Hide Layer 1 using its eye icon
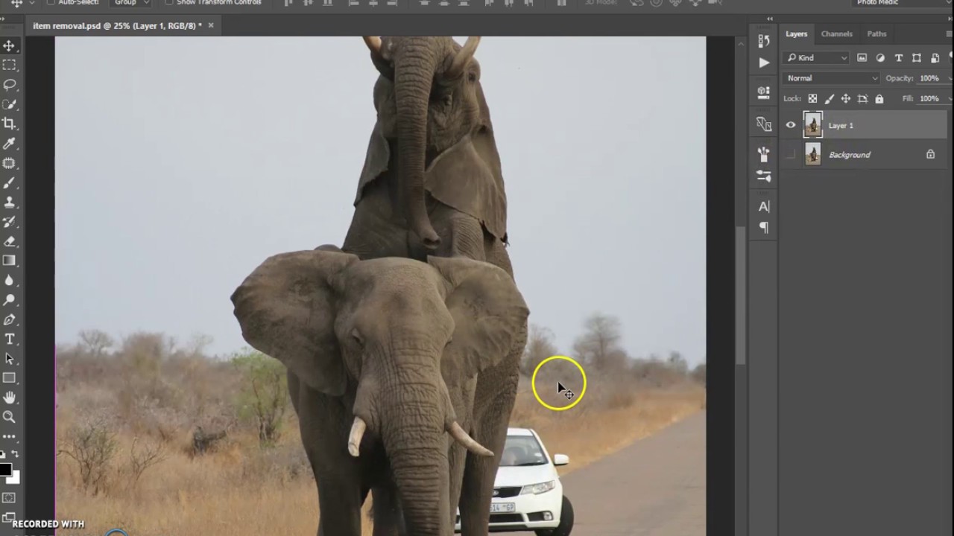 coord(791,125)
